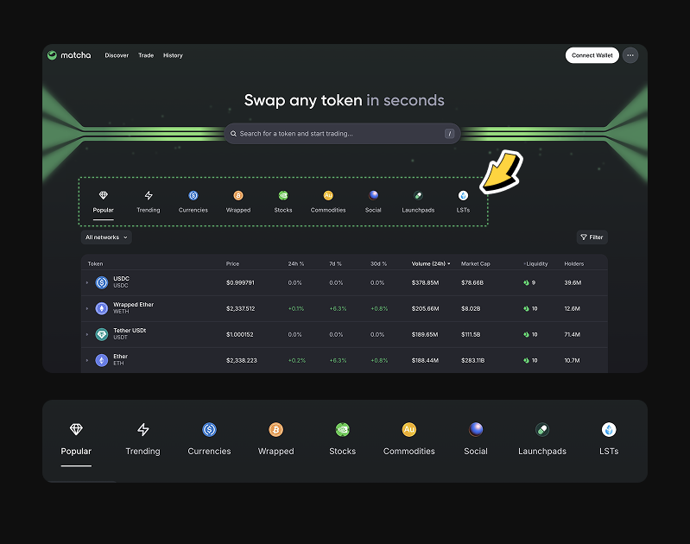Click the Ether ETH token logo icon
The image size is (690, 544).
point(102,360)
